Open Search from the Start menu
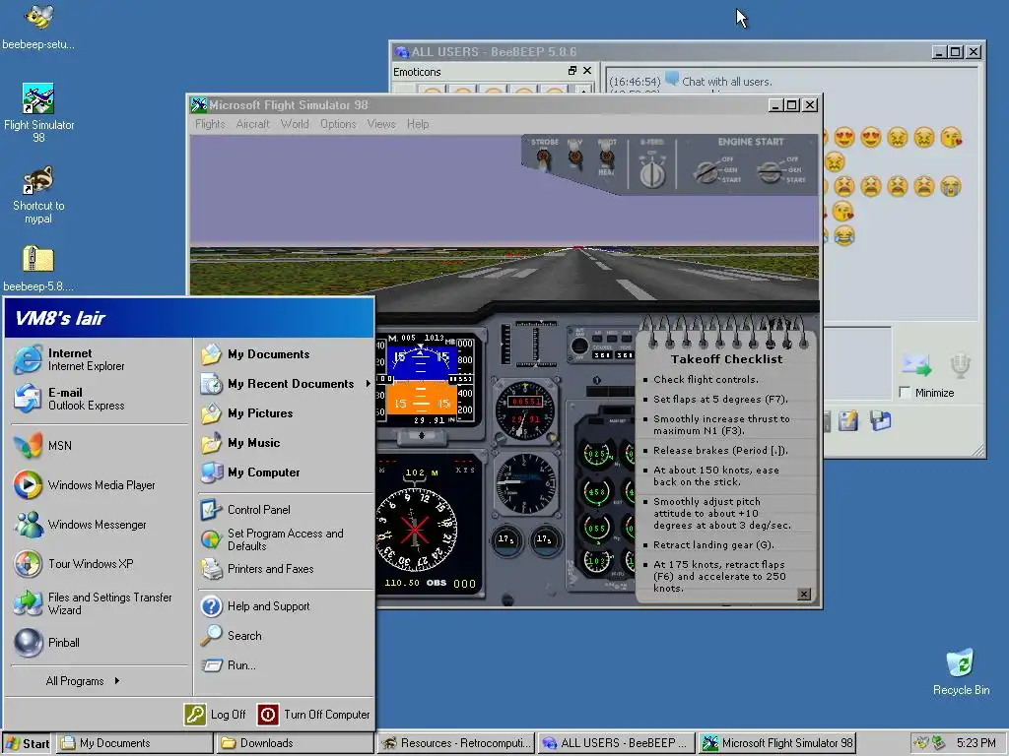Screen dimensions: 1009x756 tap(286, 636)
